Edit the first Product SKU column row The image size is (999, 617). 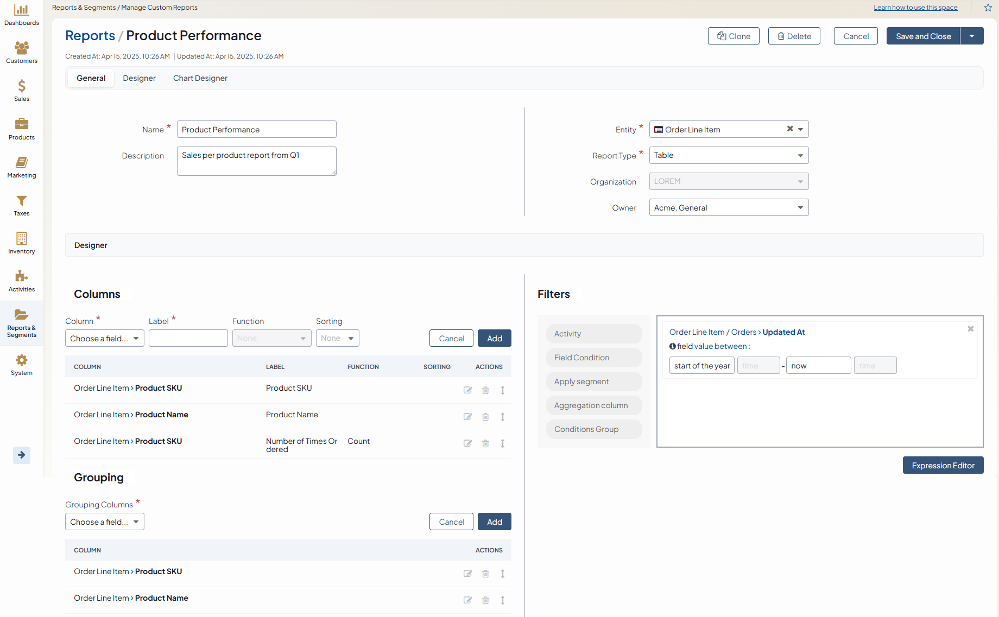[x=467, y=390]
